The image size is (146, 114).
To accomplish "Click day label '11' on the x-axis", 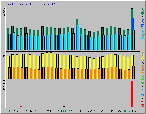I will 51,111.
